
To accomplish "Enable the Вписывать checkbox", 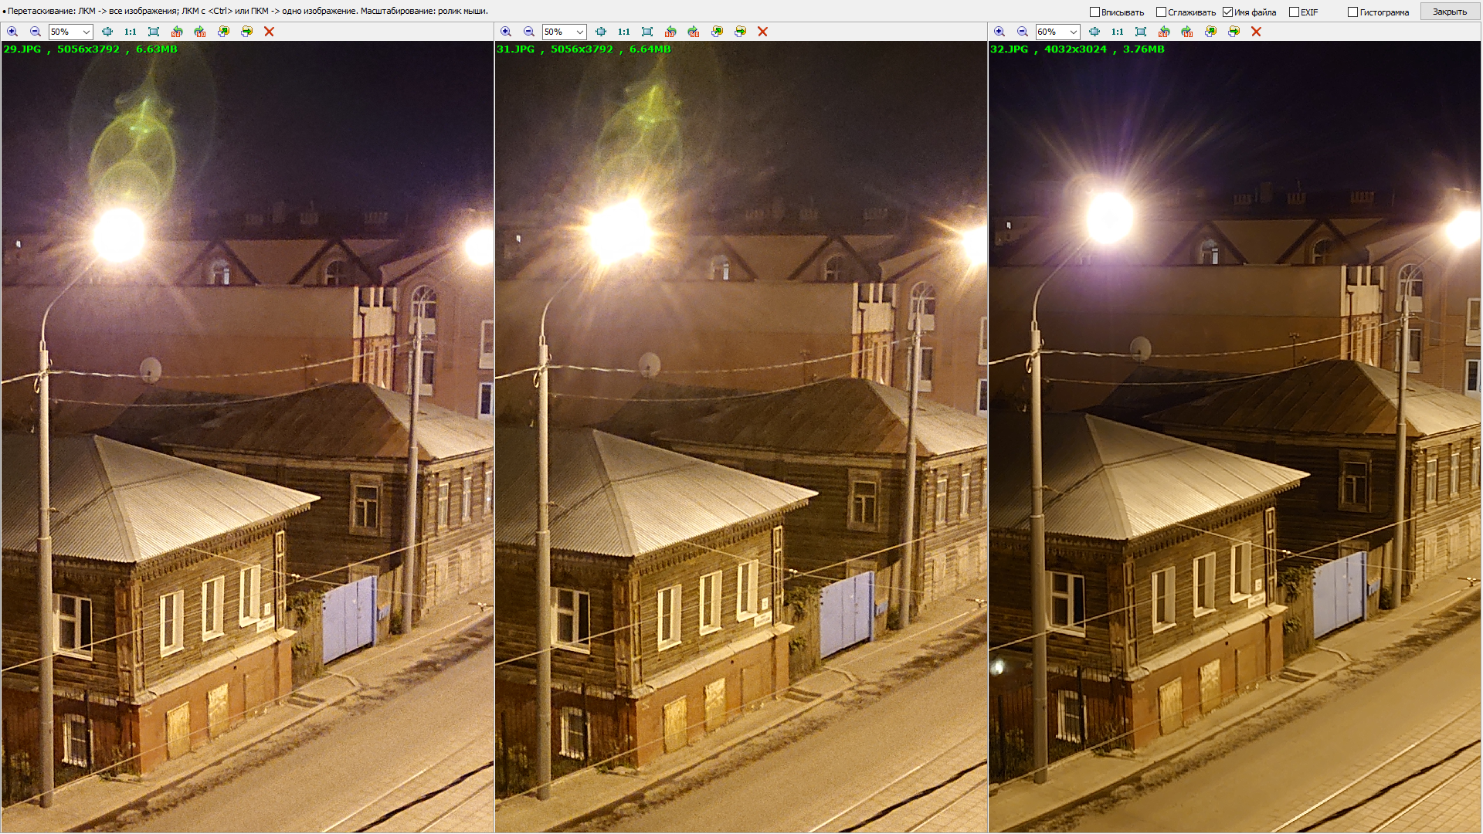I will click(1094, 12).
